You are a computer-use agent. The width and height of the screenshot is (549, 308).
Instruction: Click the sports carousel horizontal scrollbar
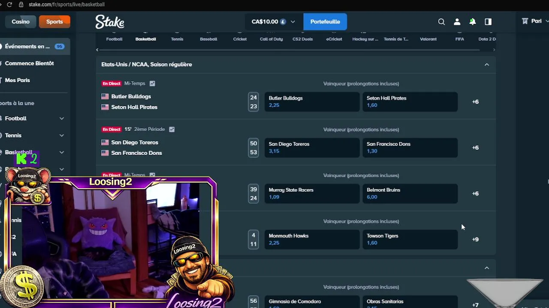click(x=290, y=50)
